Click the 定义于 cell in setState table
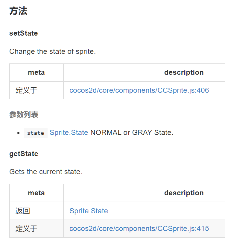This screenshot has width=225, height=245. click(x=26, y=90)
